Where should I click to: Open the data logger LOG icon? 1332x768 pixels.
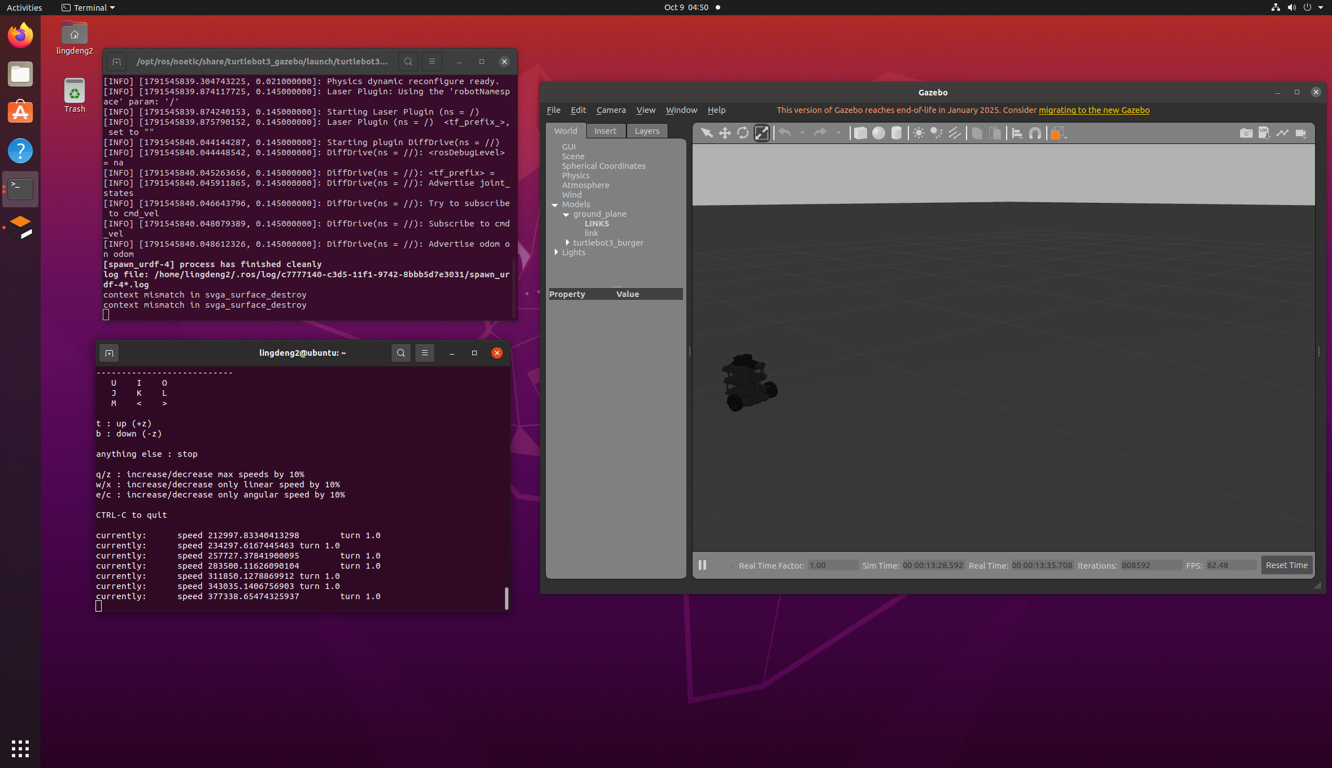[x=1264, y=133]
